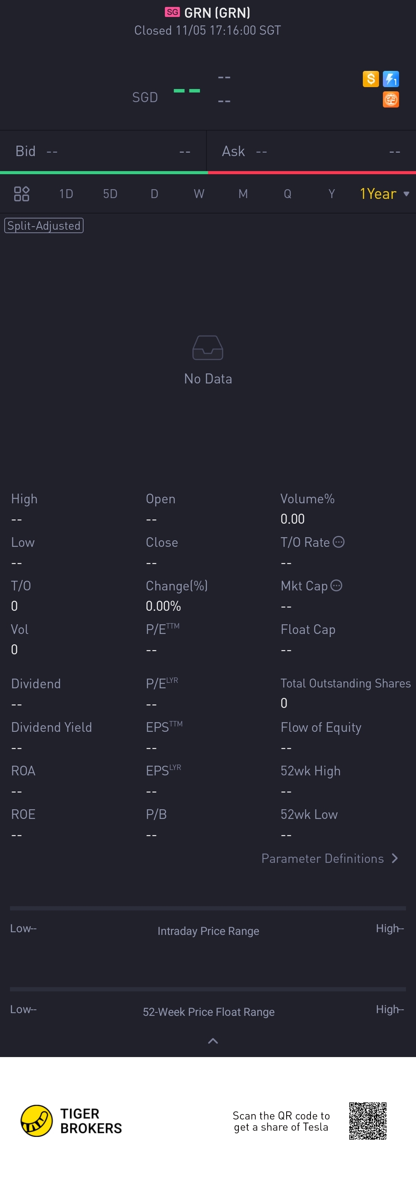Click the orange round badge icon
This screenshot has width=416, height=1185.
[x=391, y=99]
